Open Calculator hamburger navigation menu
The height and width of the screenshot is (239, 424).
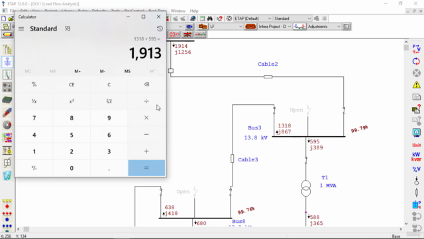point(21,29)
